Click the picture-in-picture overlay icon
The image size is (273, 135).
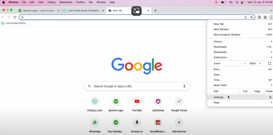click(x=136, y=11)
